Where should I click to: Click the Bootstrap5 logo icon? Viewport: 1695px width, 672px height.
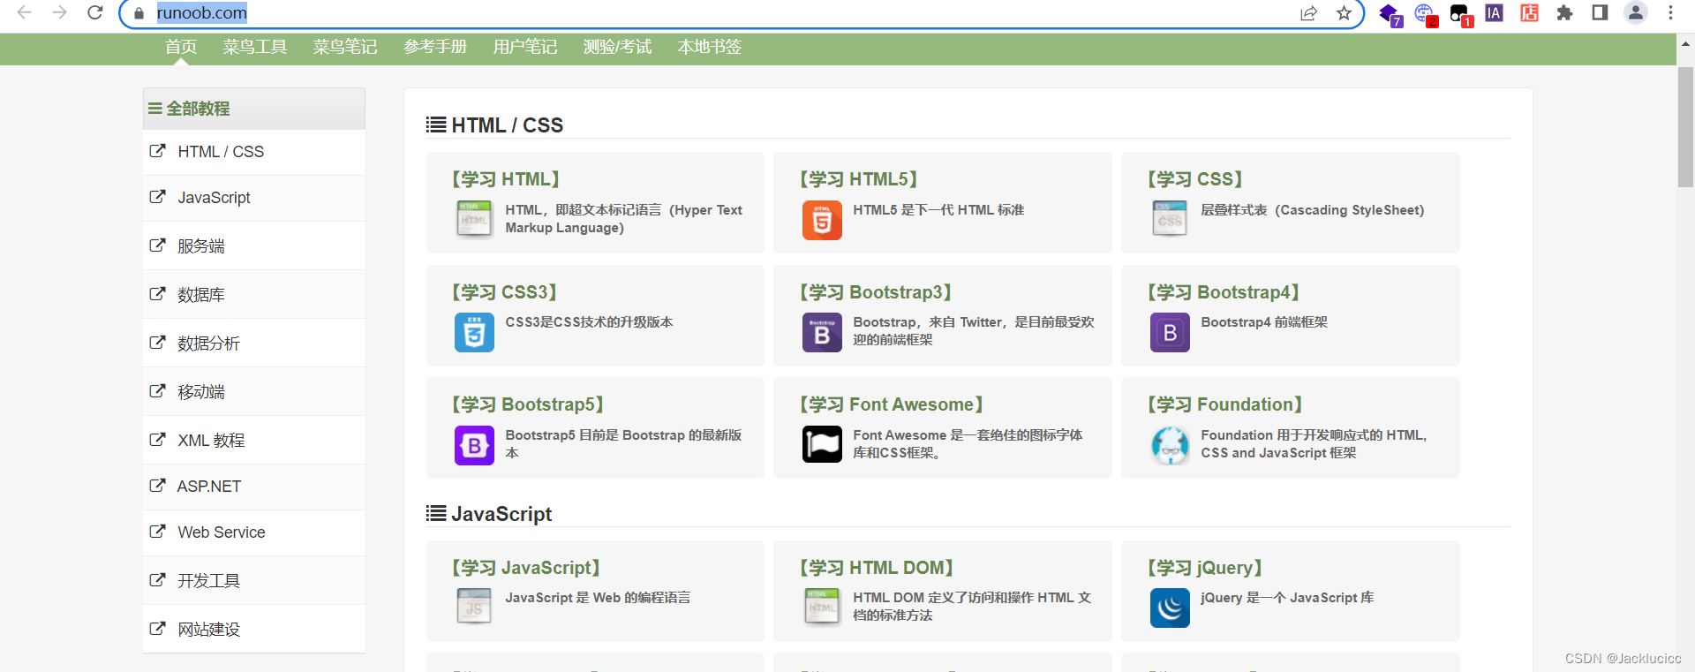(x=474, y=445)
